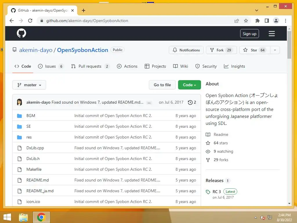
Task: Click the browser back arrow
Action: pyautogui.click(x=12, y=21)
